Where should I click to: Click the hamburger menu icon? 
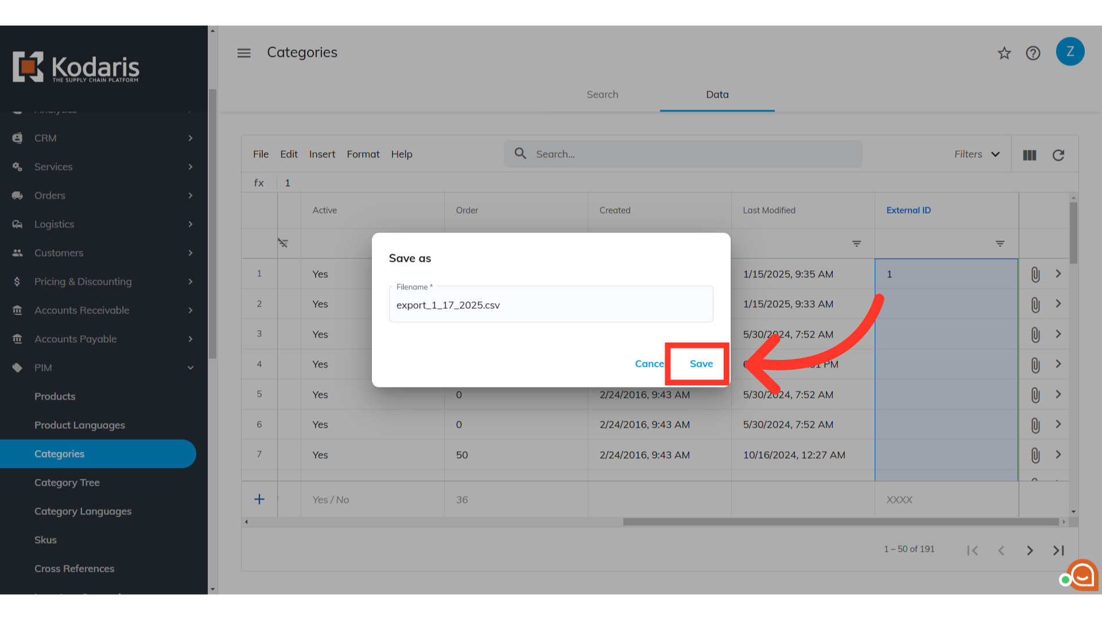[x=244, y=53]
